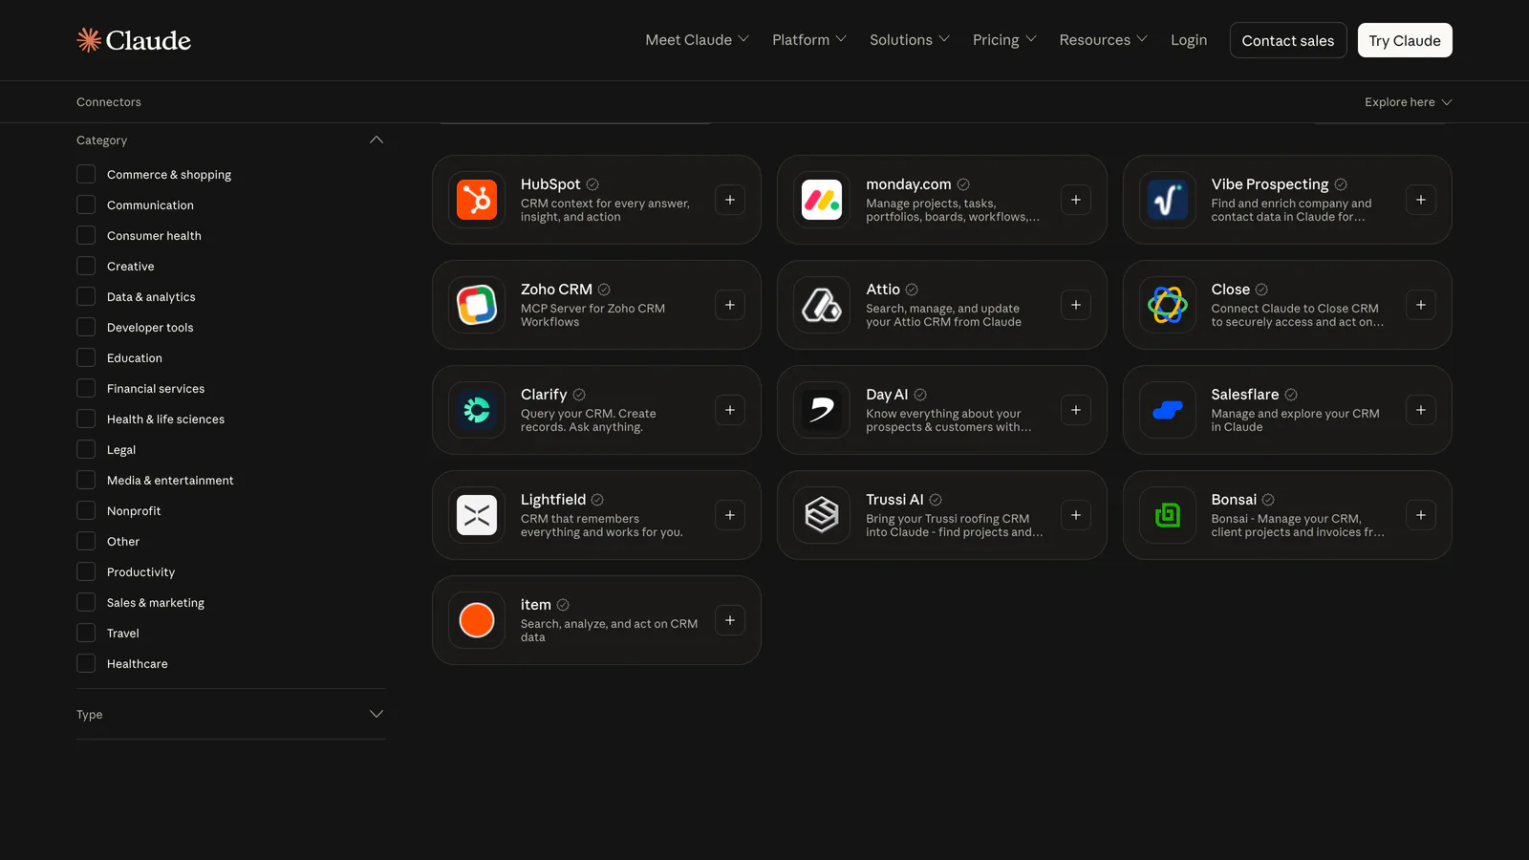Add the Lightfield connector with plus
Viewport: 1529px width, 860px height.
click(x=730, y=515)
